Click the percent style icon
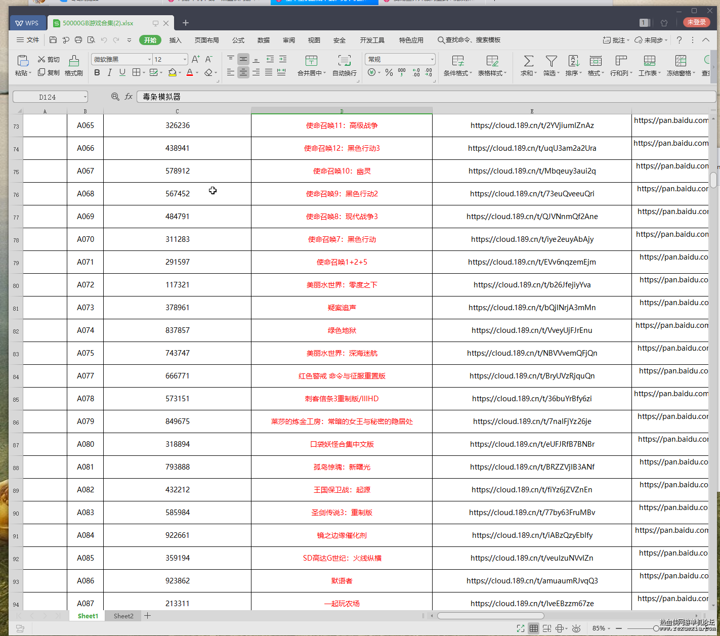The image size is (720, 636). (x=389, y=73)
